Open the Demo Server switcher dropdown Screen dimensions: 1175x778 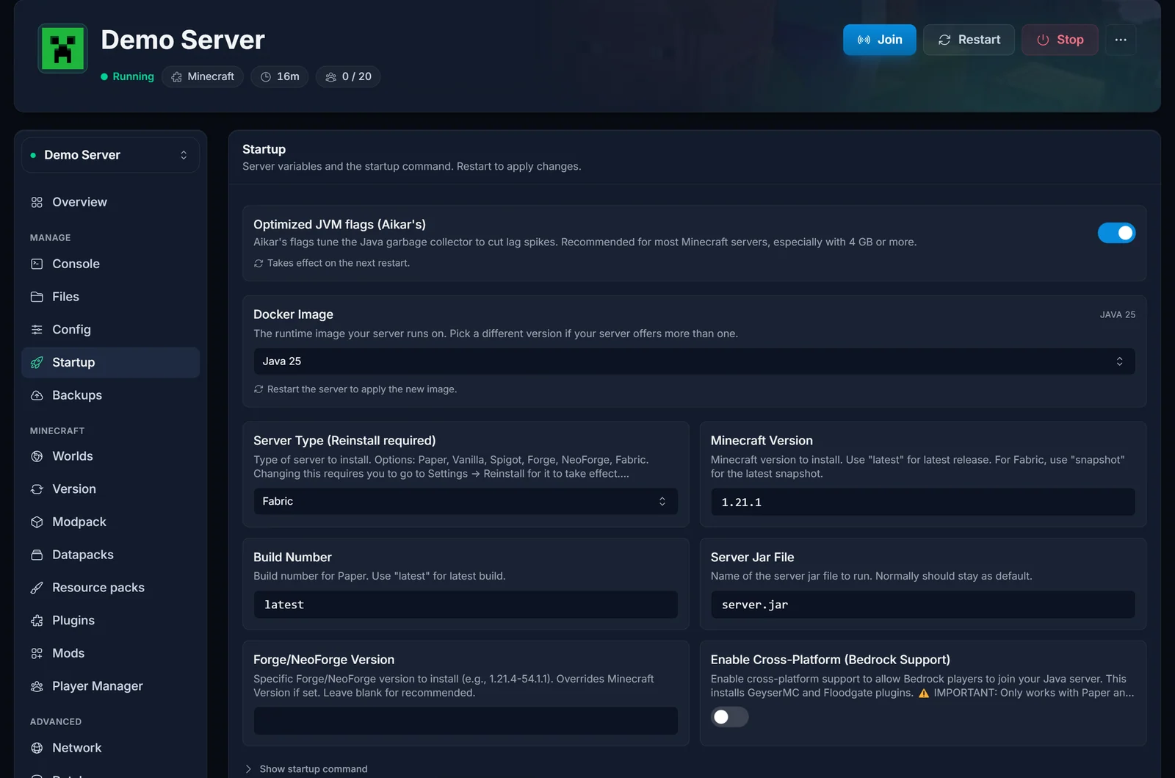pos(110,155)
